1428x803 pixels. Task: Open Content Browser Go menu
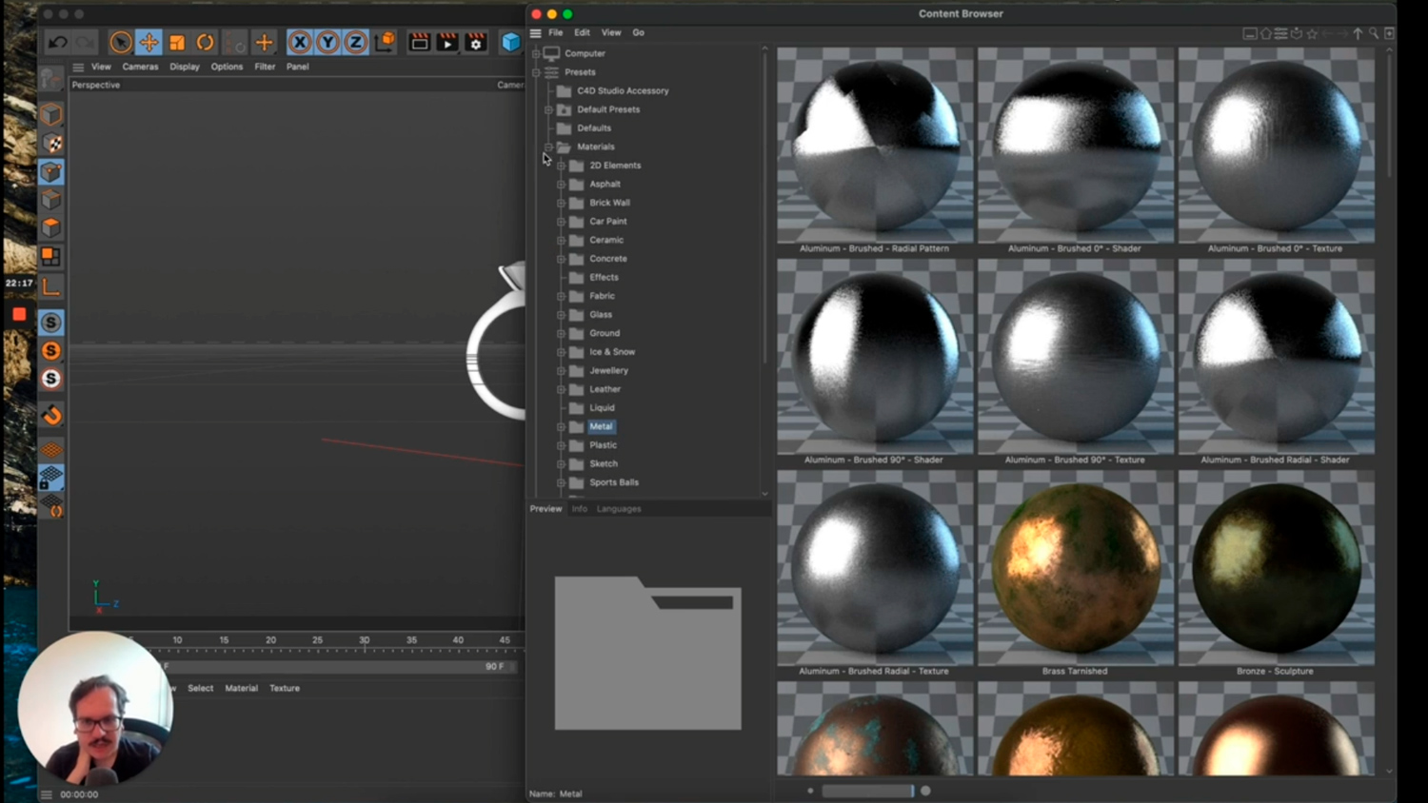pos(639,32)
